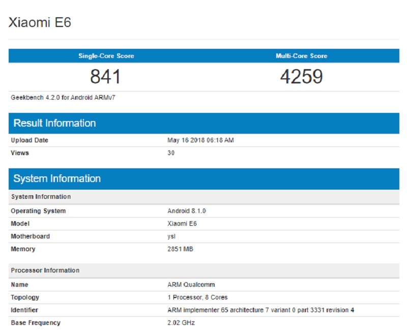407x330 pixels.
Task: Click the Result Information section header
Action: 204,123
